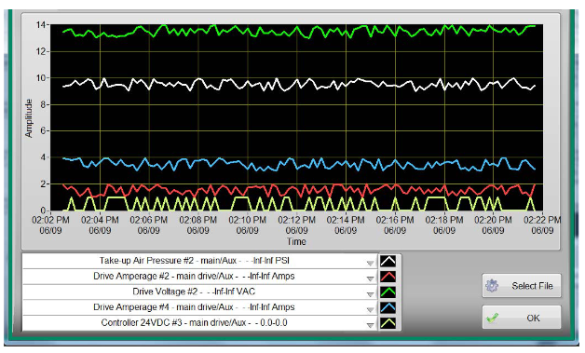Select the Take-up Air Pressure #2 channel field

click(x=199, y=261)
